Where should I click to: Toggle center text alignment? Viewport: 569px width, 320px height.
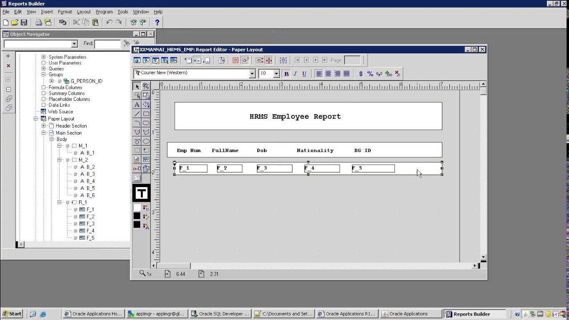click(328, 74)
